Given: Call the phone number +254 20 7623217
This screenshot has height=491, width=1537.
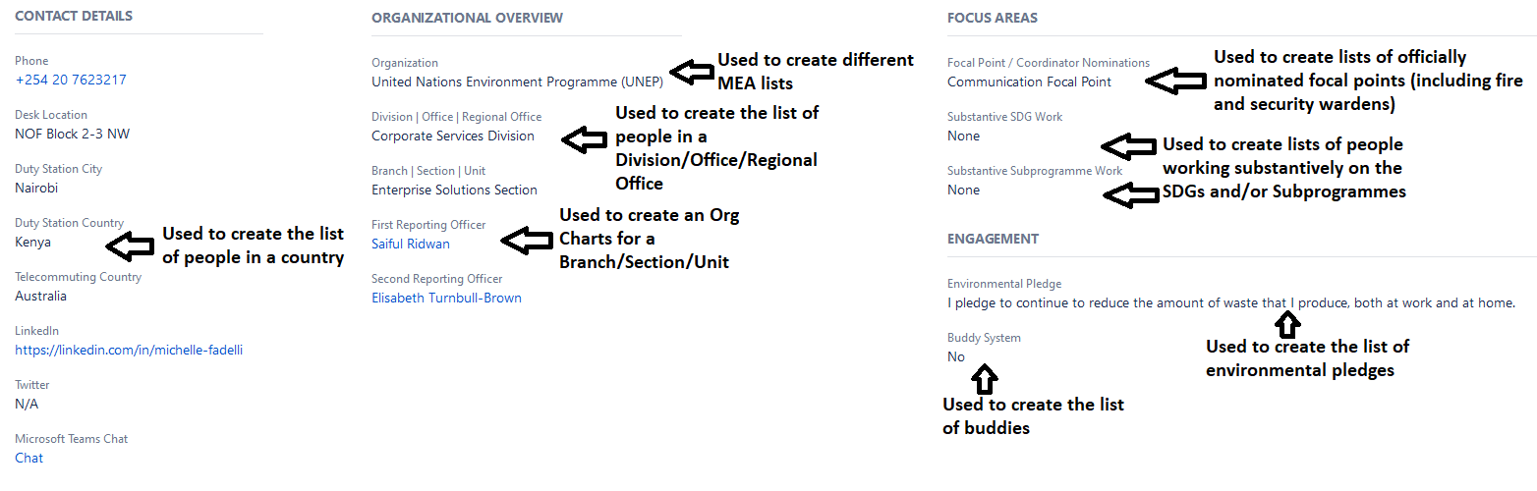Looking at the screenshot, I should (x=71, y=80).
